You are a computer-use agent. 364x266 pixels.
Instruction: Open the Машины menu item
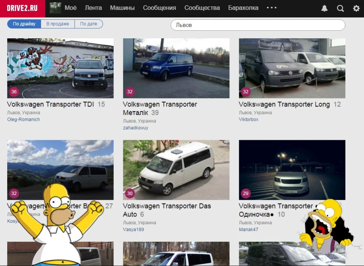coord(122,8)
